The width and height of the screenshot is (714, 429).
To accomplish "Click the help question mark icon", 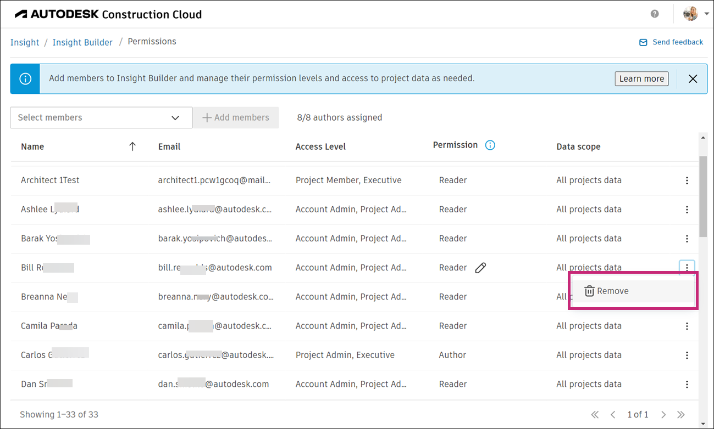I will tap(655, 14).
